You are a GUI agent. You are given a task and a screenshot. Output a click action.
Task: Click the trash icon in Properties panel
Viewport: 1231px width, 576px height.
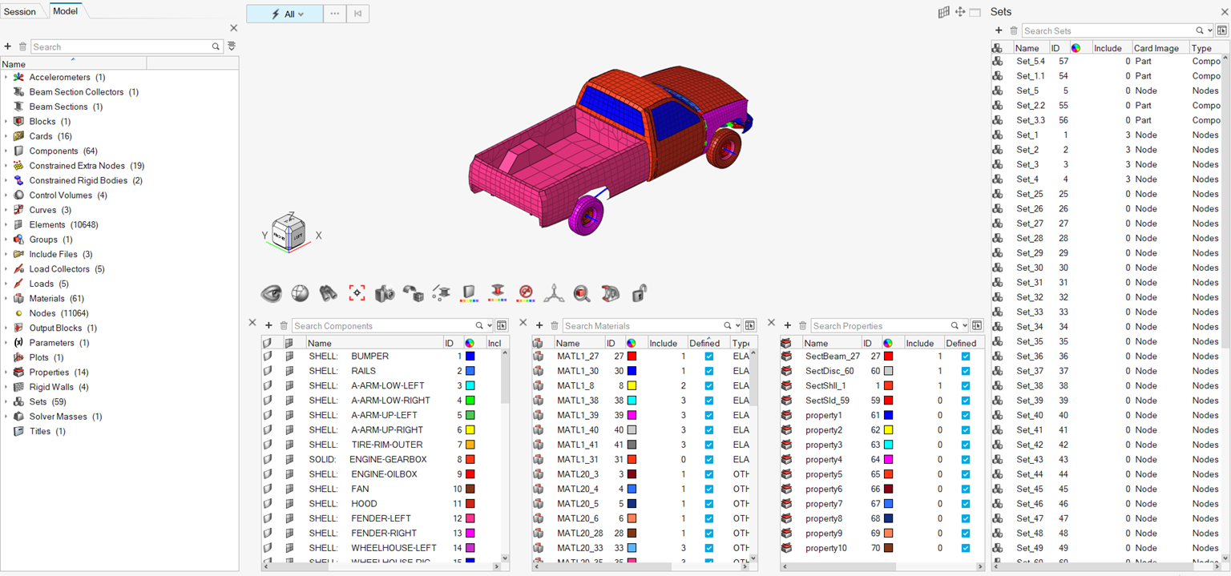[802, 325]
